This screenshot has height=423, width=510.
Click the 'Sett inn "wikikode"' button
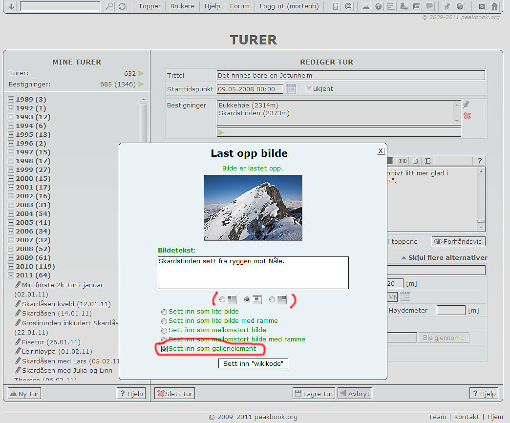(x=253, y=363)
